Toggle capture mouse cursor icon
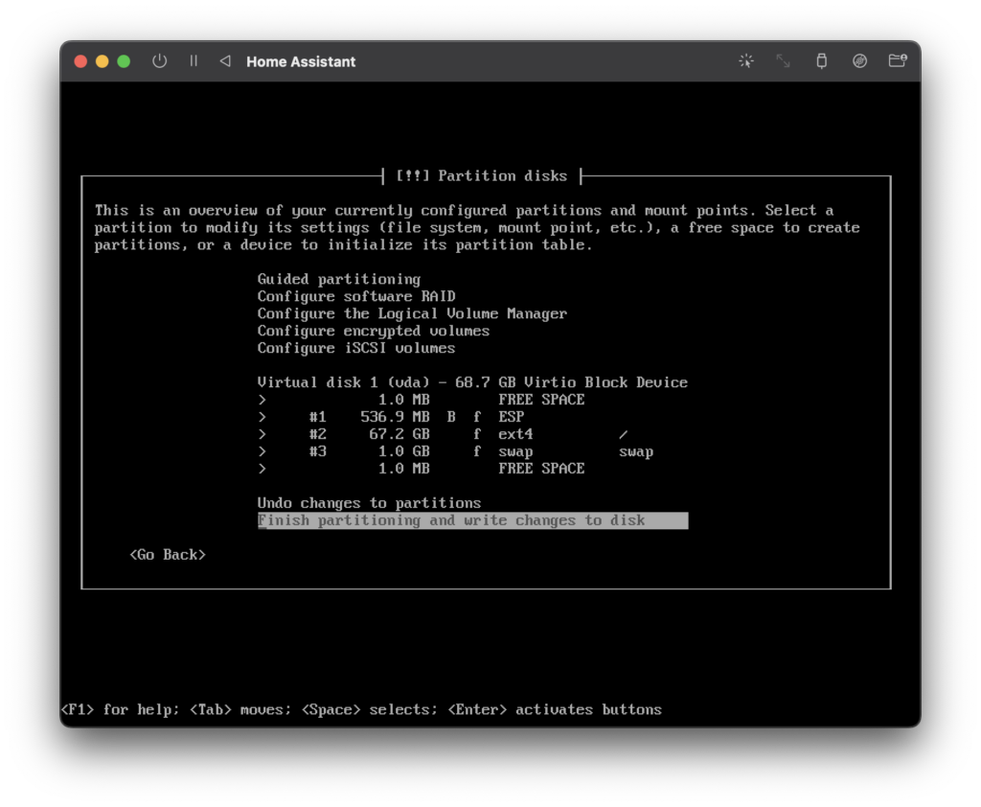981x807 pixels. 746,60
